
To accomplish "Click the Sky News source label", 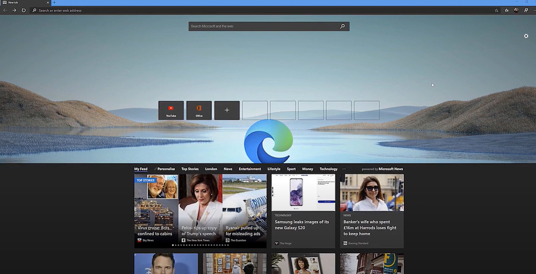I will click(148, 240).
